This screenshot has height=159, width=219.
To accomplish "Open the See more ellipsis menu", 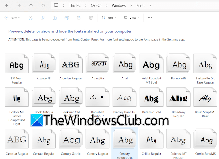I will click(x=150, y=18).
